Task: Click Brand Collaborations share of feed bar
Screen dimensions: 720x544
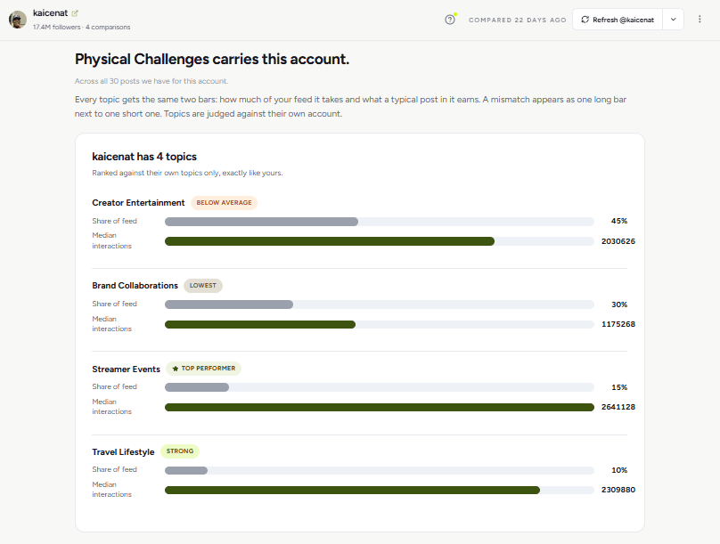Action: coord(380,304)
